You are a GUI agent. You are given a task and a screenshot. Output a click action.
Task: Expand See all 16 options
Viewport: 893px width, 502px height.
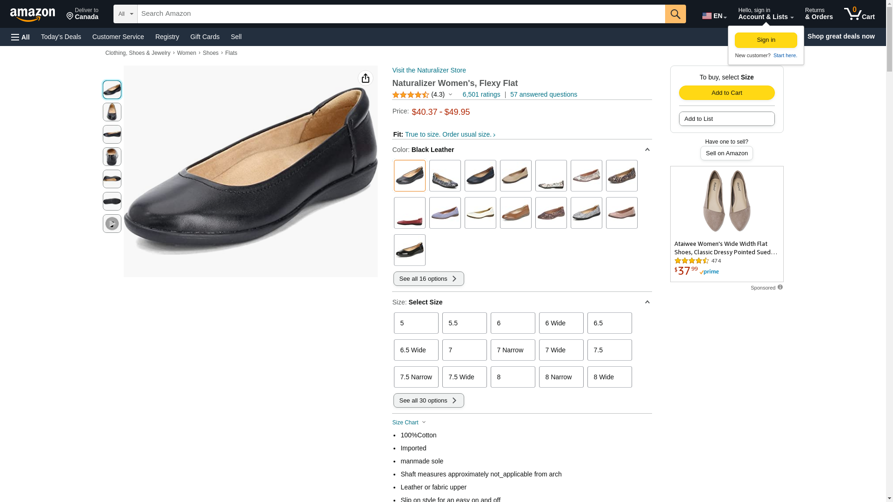[429, 279]
